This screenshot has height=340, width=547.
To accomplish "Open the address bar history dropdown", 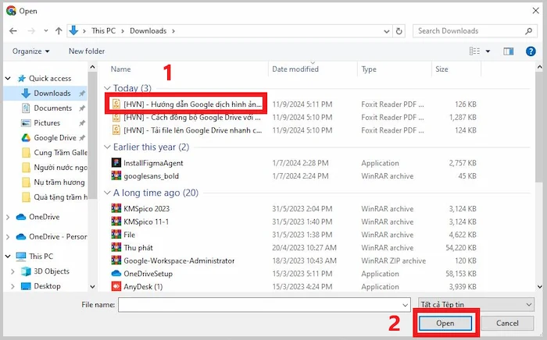I will [x=387, y=31].
